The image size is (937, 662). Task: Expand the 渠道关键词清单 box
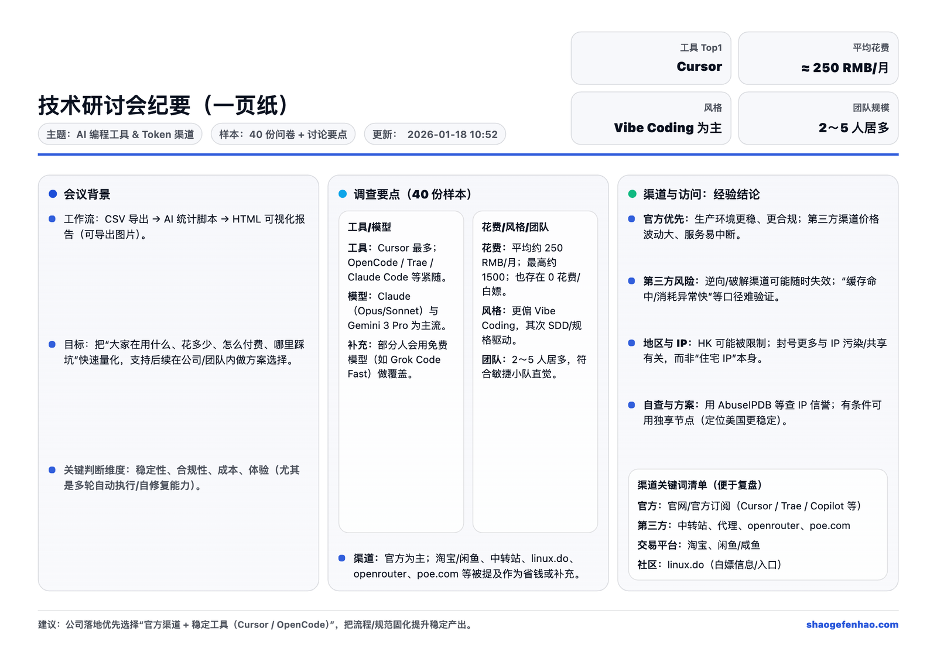pos(758,524)
